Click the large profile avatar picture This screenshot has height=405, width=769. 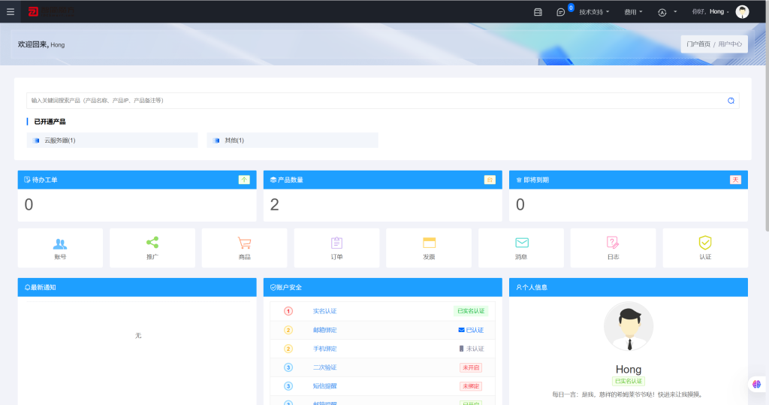coord(629,326)
